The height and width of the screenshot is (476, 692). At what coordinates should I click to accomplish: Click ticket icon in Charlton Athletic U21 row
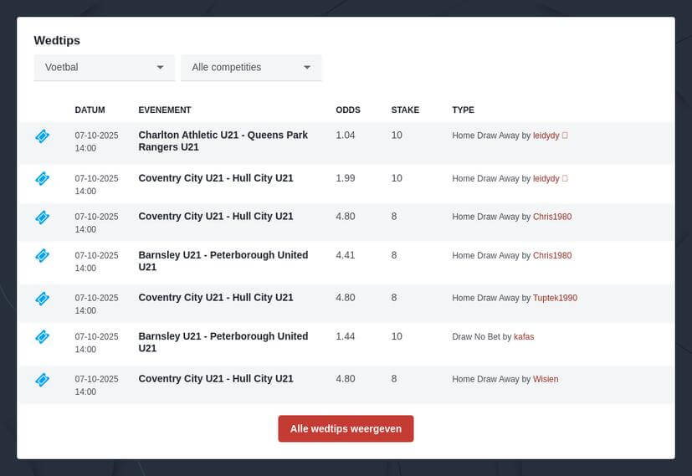click(x=42, y=136)
